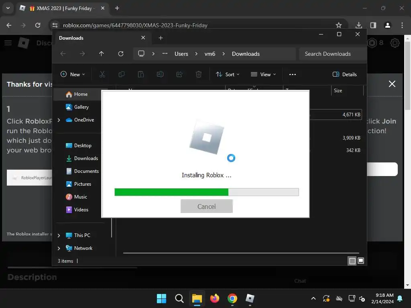
Task: Click the Paste clipboard icon in Explorer toolbar
Action: 141,74
